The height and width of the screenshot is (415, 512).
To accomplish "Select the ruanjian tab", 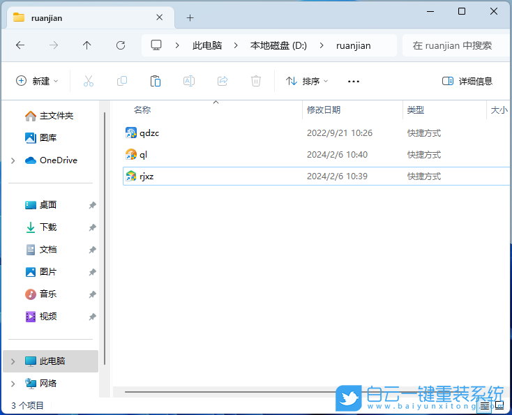I will coord(91,17).
